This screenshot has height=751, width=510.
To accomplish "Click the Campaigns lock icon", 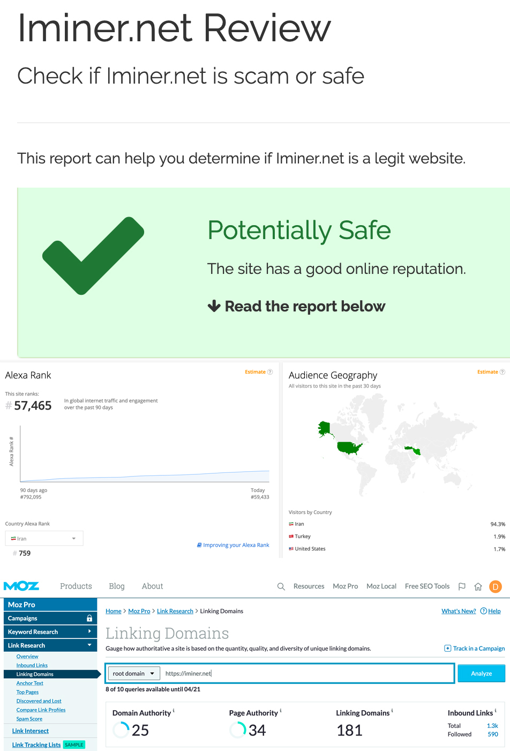I will [x=89, y=618].
